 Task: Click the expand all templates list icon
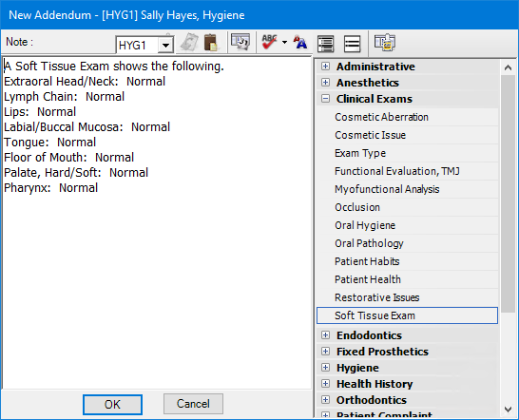point(326,44)
